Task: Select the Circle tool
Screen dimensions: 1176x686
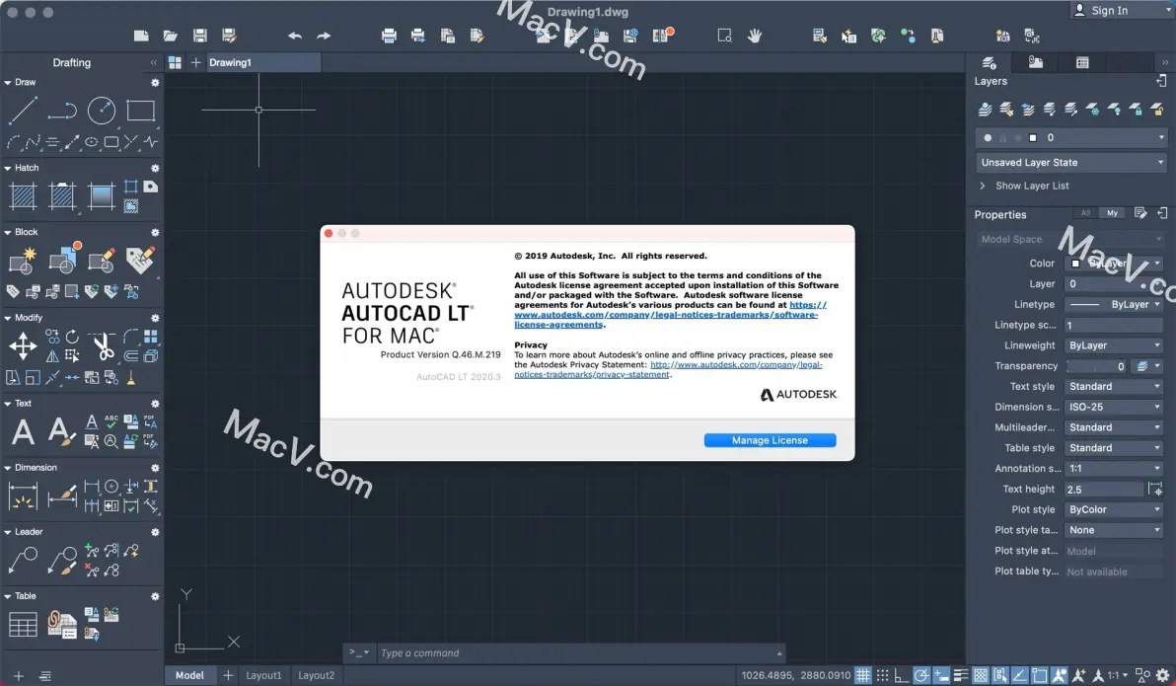Action: [x=102, y=111]
